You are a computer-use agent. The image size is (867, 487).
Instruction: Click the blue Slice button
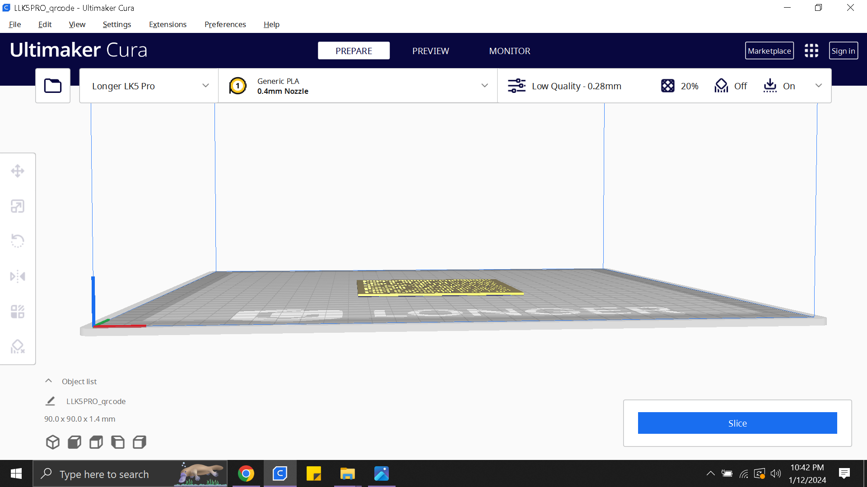click(737, 423)
